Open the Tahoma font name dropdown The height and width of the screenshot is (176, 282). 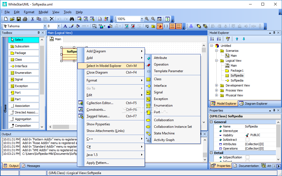pyautogui.click(x=45, y=26)
